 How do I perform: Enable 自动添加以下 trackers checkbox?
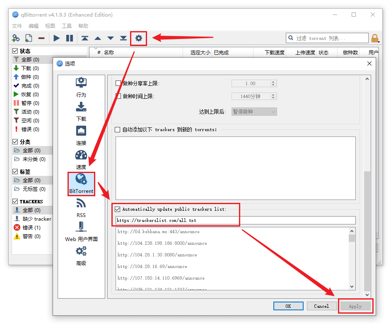(x=118, y=129)
